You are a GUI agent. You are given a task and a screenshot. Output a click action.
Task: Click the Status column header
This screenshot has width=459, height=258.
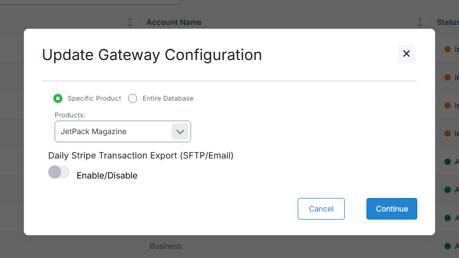pos(448,22)
